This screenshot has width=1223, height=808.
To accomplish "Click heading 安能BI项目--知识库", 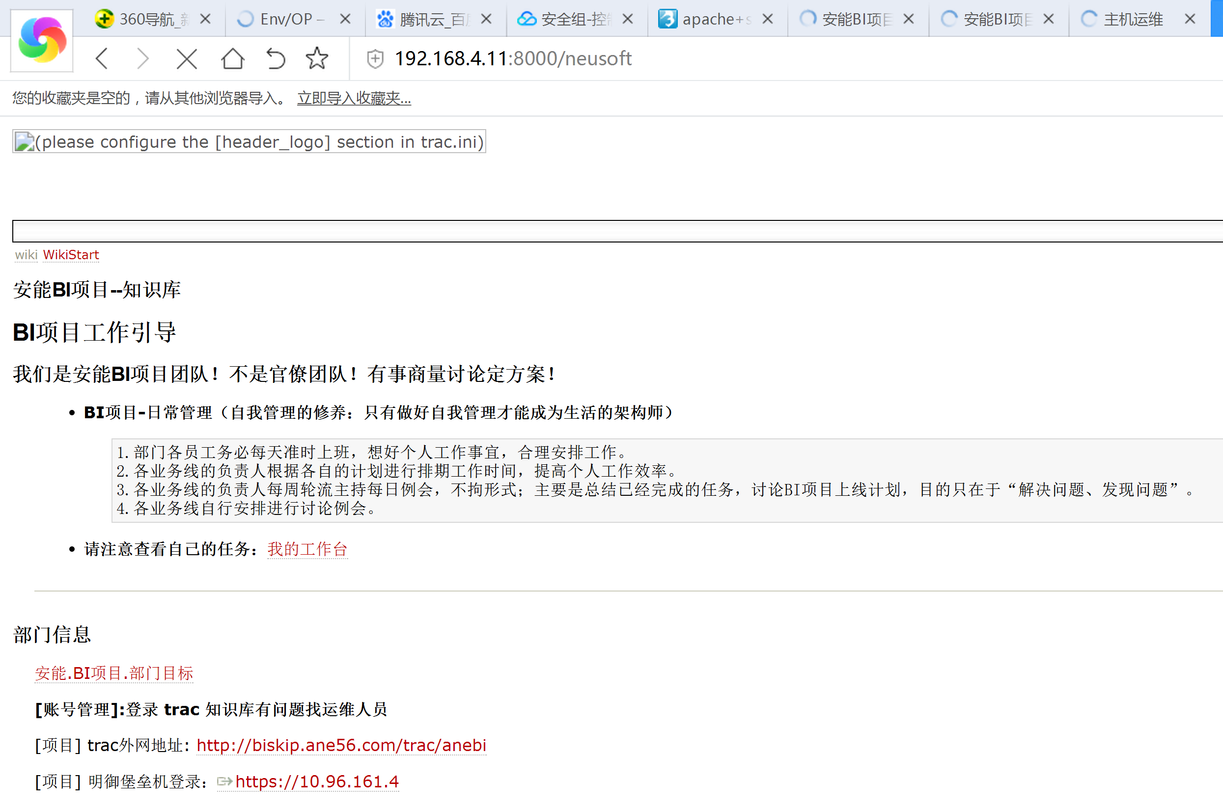I will point(97,290).
